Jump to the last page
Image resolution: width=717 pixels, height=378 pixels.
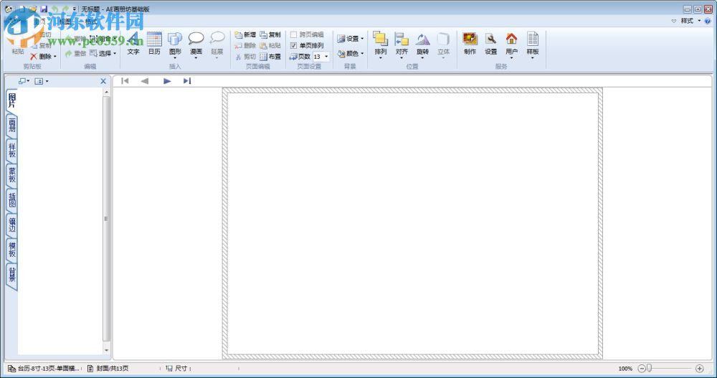tap(187, 81)
